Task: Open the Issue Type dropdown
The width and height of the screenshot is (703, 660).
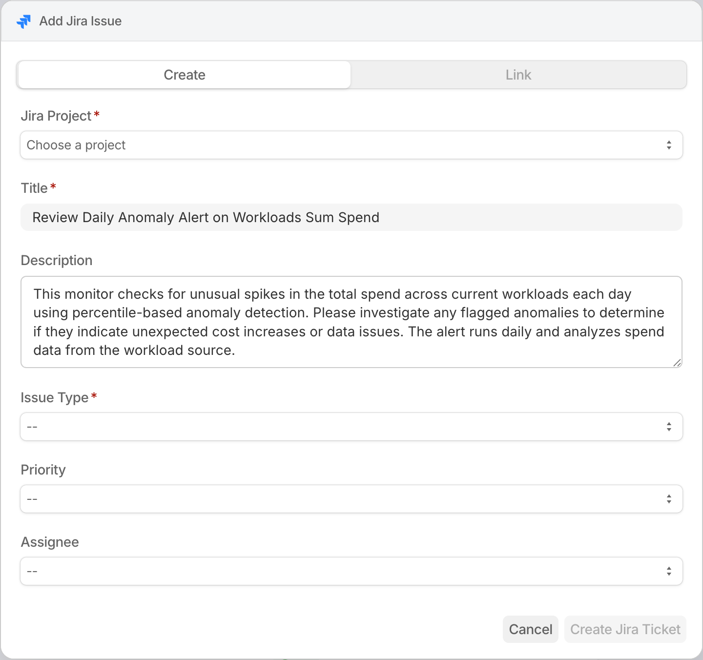Action: tap(351, 427)
